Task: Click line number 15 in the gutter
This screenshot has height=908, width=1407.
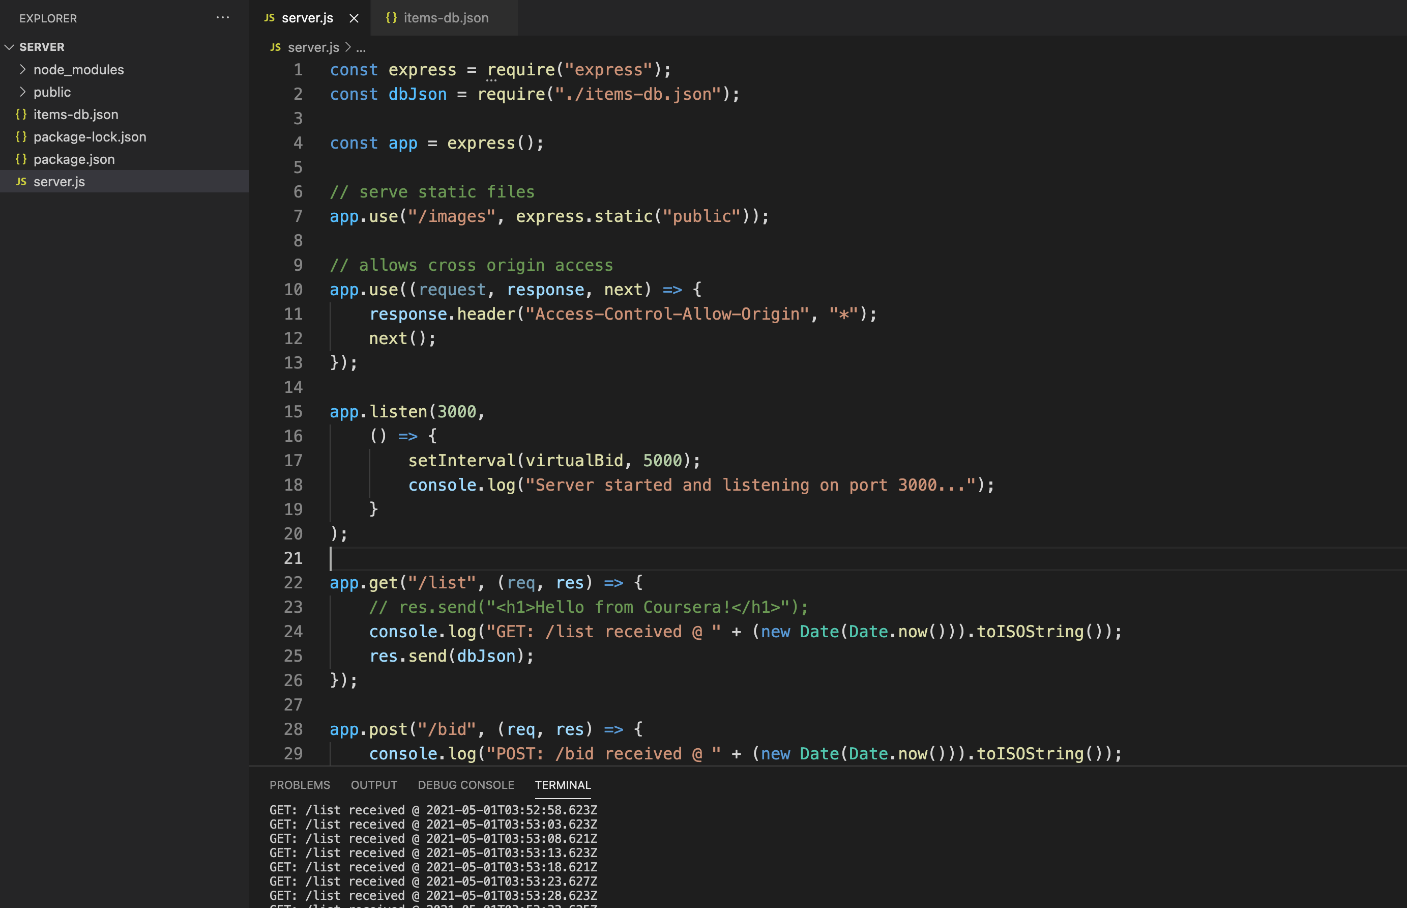Action: [x=293, y=412]
